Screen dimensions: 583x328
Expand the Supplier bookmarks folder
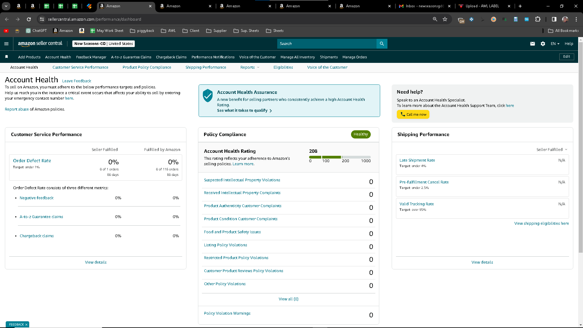[x=216, y=31]
